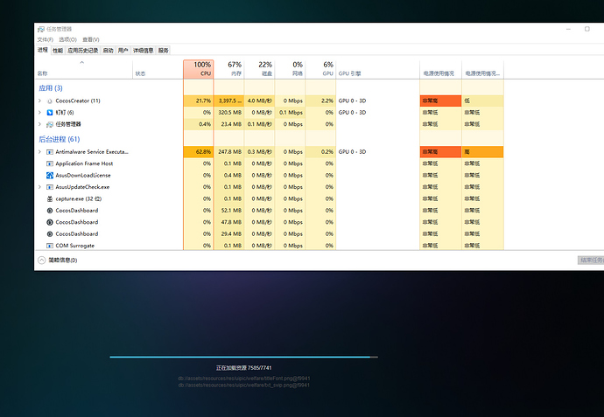Viewport: 604px width, 417px height.
Task: Click icon of CocosDashboard using 52.1 MB
Action: pyautogui.click(x=50, y=211)
